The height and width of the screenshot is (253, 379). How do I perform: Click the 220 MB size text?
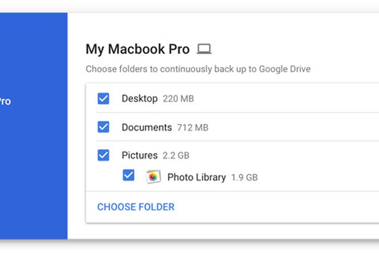tap(178, 99)
